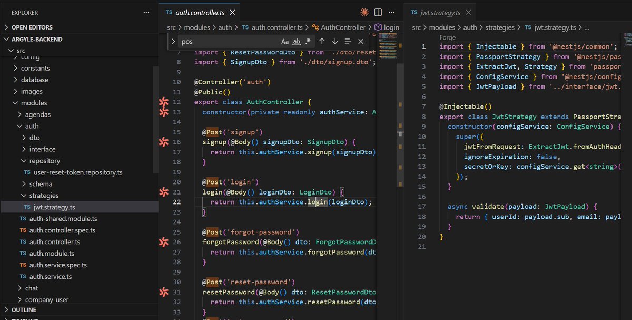Image resolution: width=632 pixels, height=320 pixels.
Task: Click '@Injectable()' decorator in jwt.strategy.ts
Action: pyautogui.click(x=466, y=106)
